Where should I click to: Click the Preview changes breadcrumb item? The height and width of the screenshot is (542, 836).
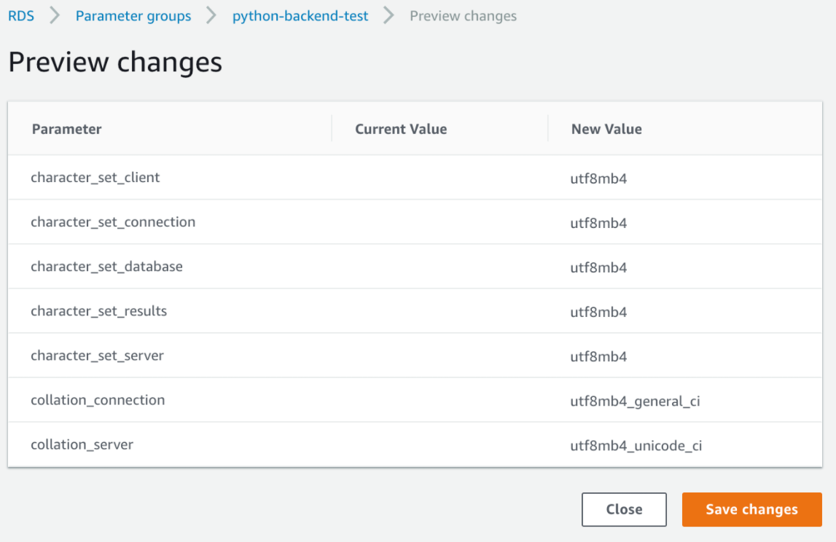pos(463,16)
